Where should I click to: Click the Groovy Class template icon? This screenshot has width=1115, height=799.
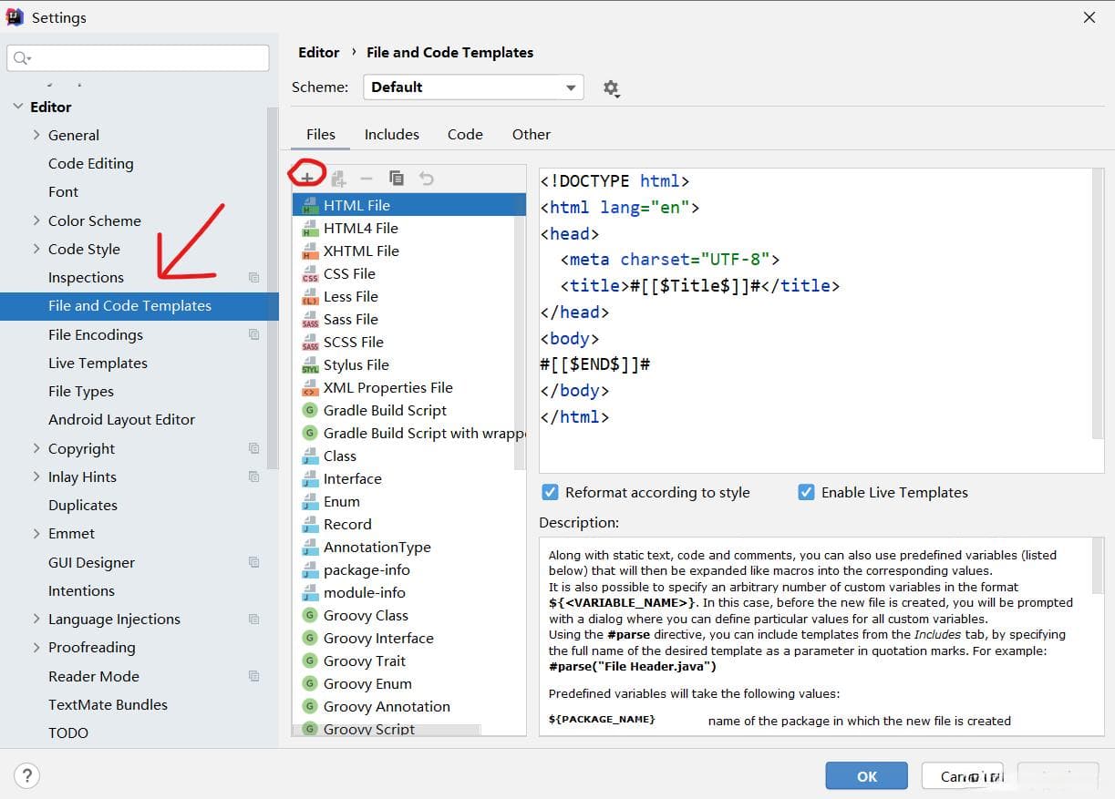310,615
